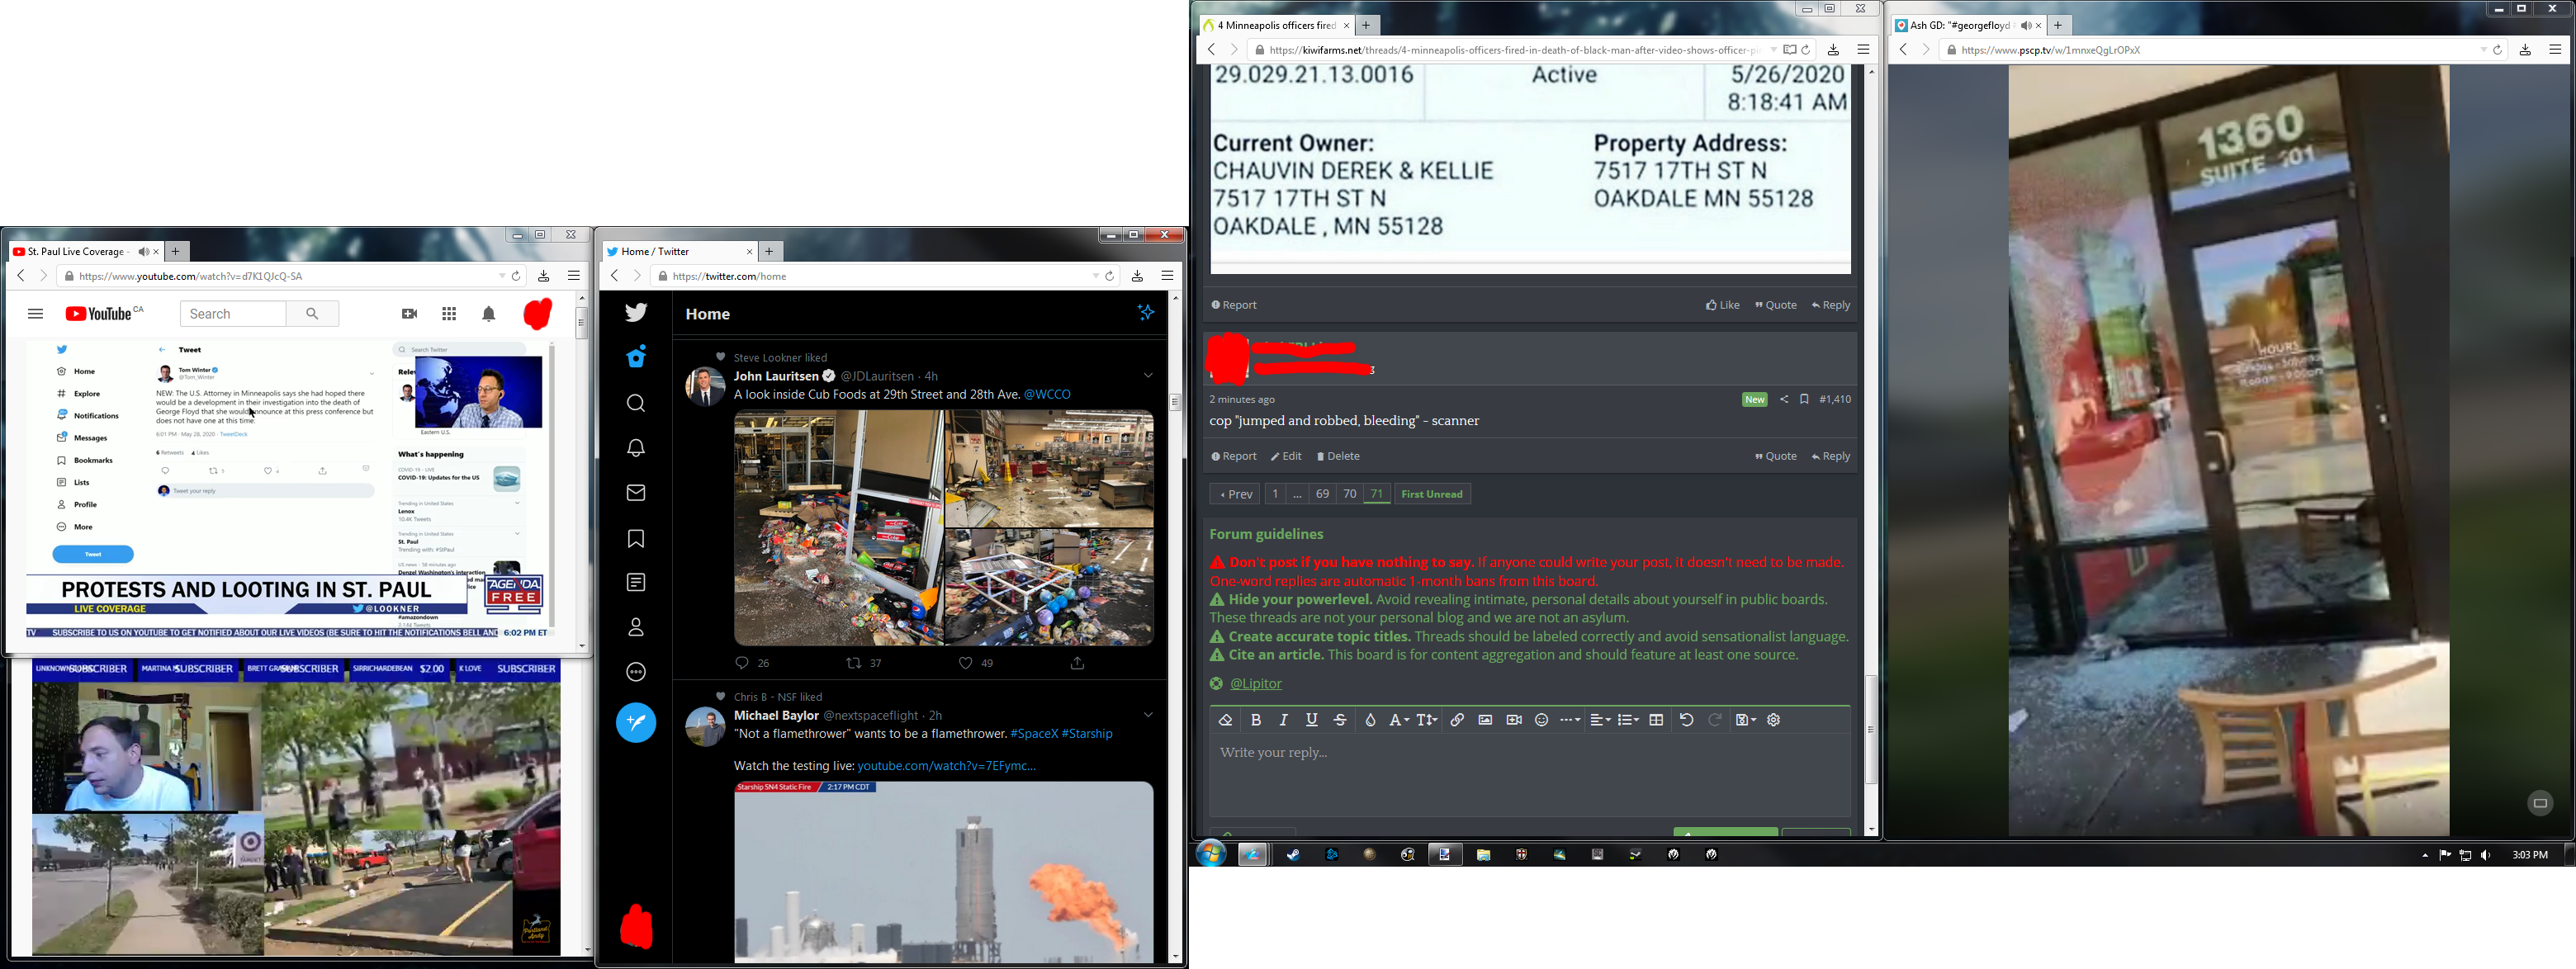Toggle bold in forum reply editor
The image size is (2576, 969).
(x=1256, y=720)
